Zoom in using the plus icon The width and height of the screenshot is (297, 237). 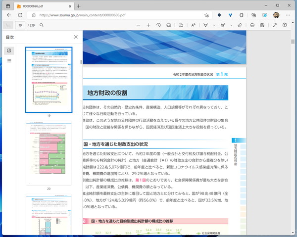(x=148, y=25)
